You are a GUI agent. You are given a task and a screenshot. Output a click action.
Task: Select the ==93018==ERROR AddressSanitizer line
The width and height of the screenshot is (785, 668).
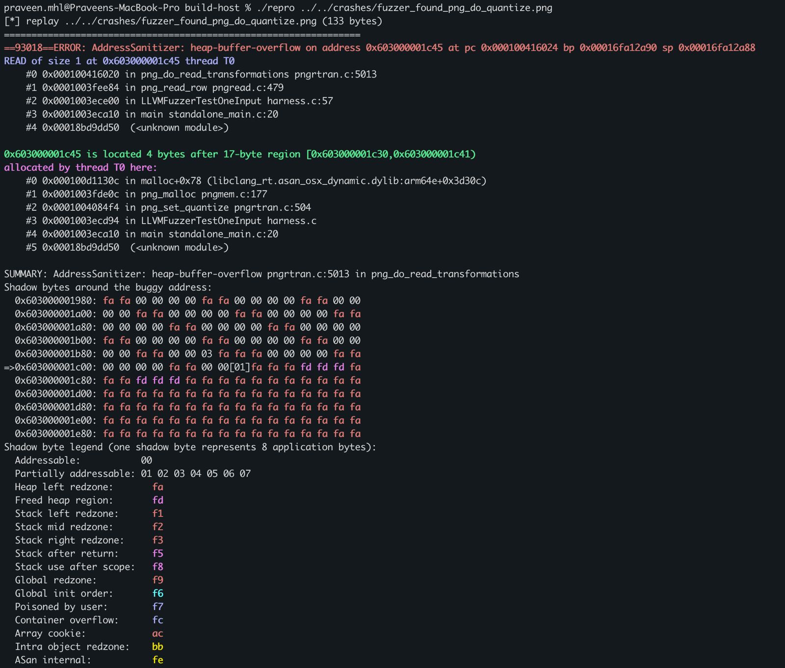[380, 48]
